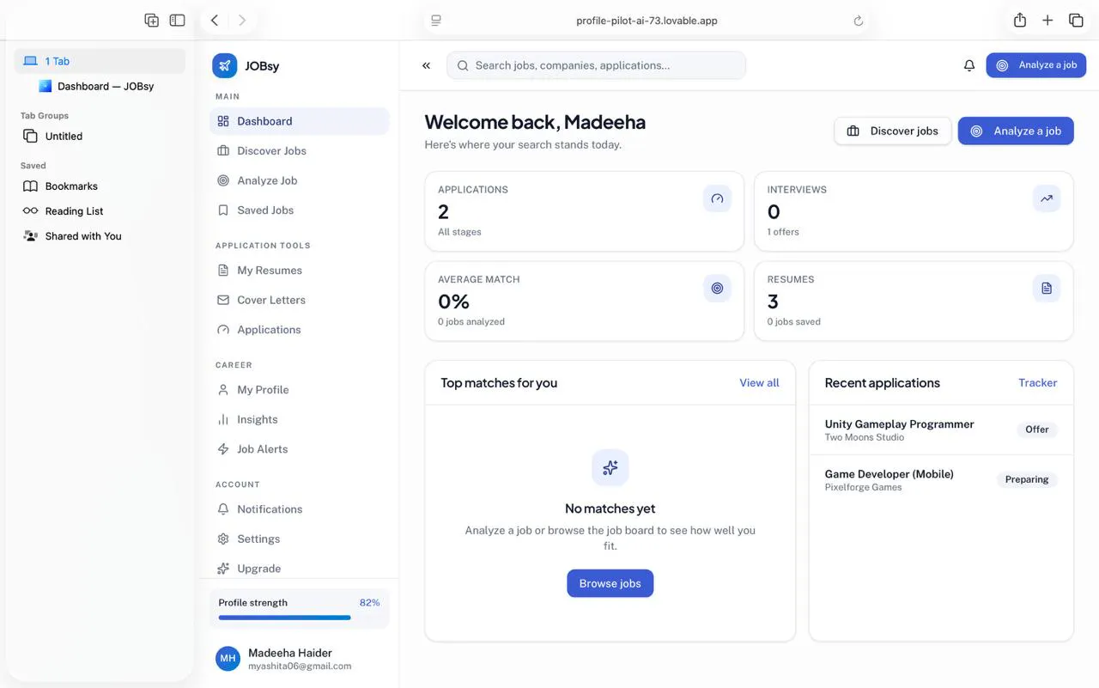The width and height of the screenshot is (1099, 688).
Task: Open Insights in sidebar
Action: click(299, 419)
